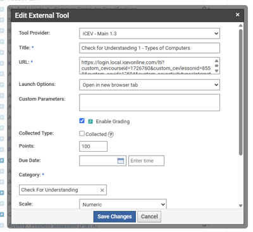Click the Check For Understanding category field
253x232 pixels.
tap(59, 190)
